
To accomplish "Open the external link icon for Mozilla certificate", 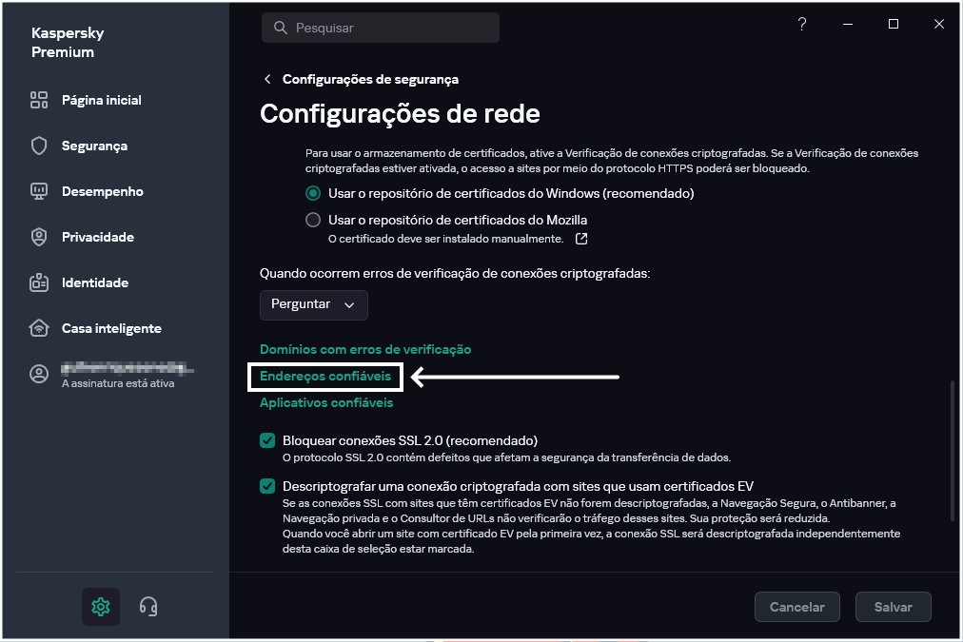I will click(x=581, y=238).
